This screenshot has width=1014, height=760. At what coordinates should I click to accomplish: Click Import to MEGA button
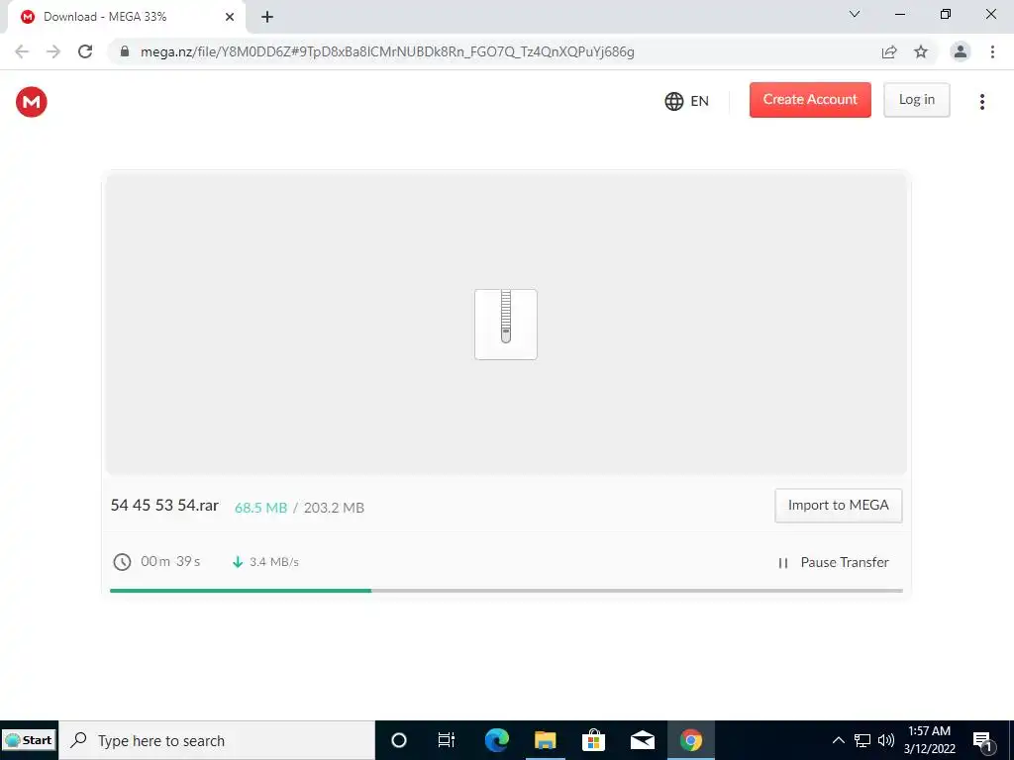click(838, 506)
